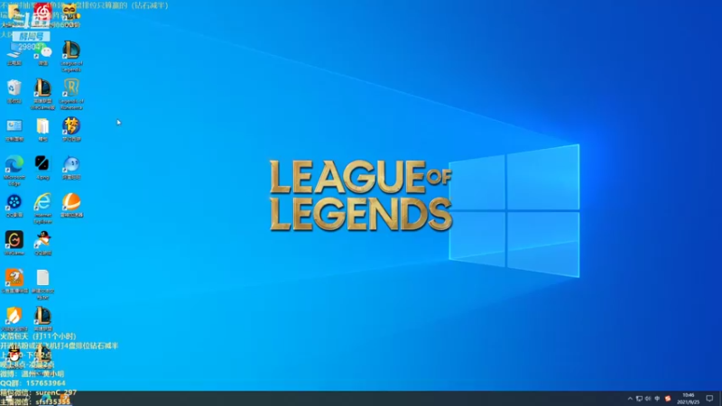Viewport: 722px width, 406px height.
Task: Show hidden system tray icons chevron
Action: click(630, 399)
